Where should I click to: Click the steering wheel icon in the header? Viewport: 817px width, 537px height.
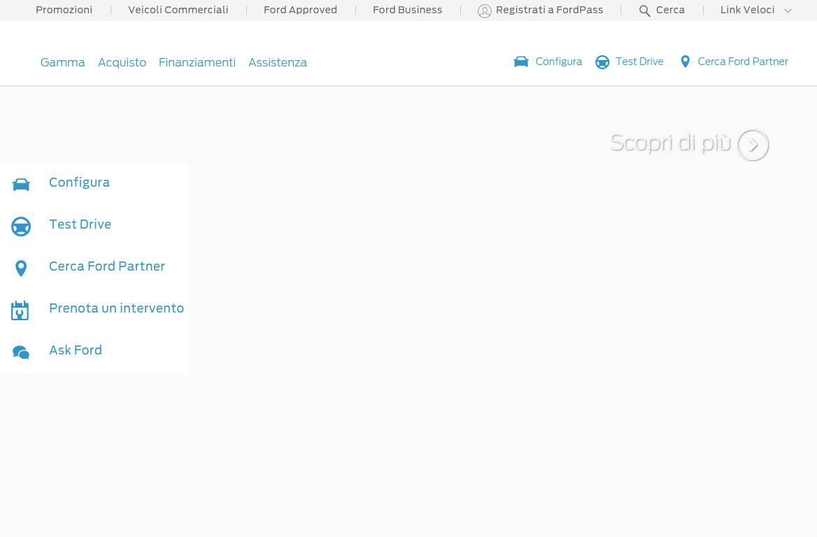point(602,62)
